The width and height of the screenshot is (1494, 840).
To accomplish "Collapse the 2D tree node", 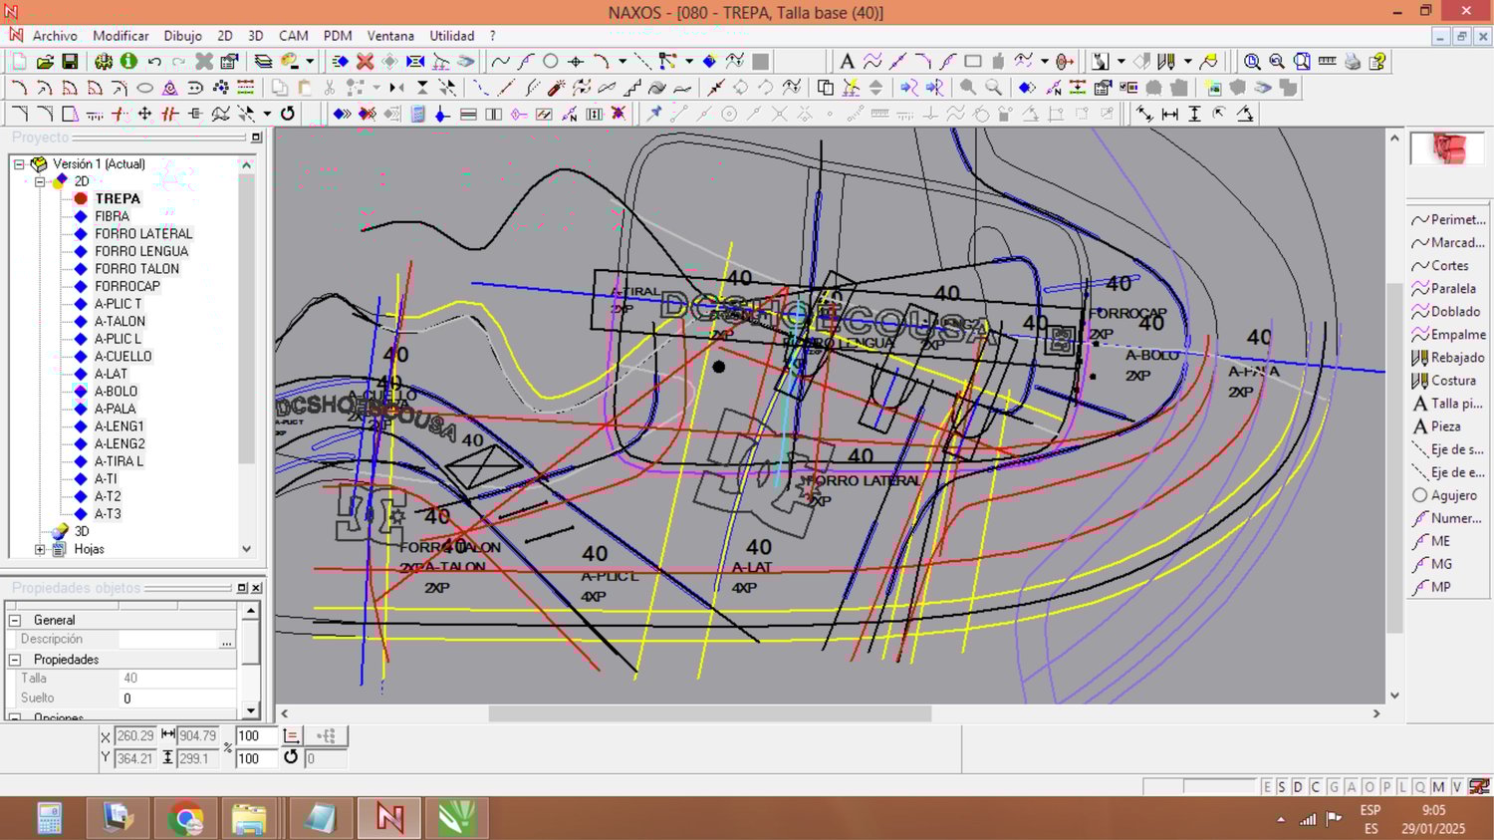I will pyautogui.click(x=40, y=181).
